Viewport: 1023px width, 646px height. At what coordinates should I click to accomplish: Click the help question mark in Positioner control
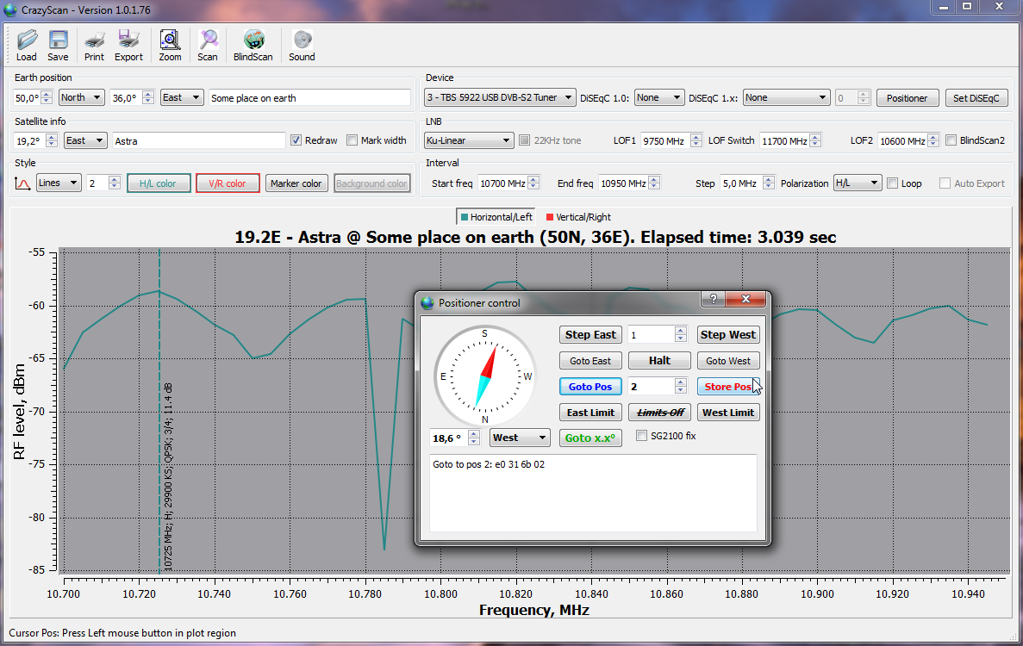click(713, 299)
